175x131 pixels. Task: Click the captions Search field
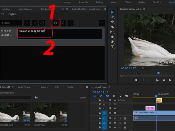click(x=11, y=23)
